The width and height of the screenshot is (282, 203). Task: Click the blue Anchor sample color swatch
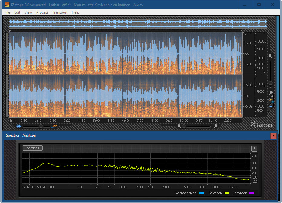point(202,193)
